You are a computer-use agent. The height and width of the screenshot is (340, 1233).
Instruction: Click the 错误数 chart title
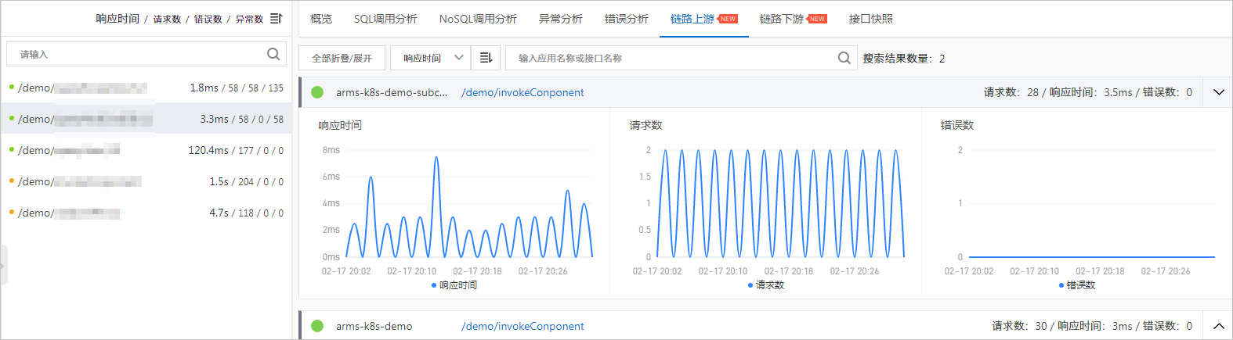click(957, 125)
